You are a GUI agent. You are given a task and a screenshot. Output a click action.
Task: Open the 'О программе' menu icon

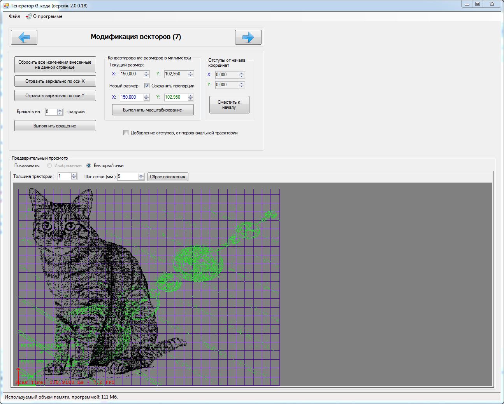coord(28,16)
